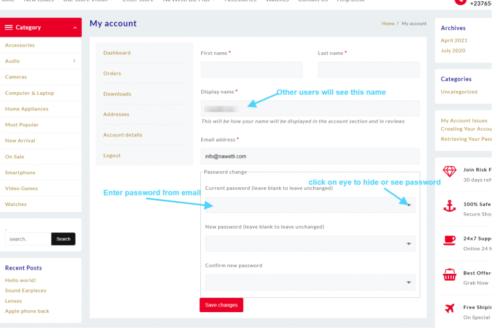The height and width of the screenshot is (328, 492).
Task: Click the shopping basket icon beside Best Offer
Action: [449, 275]
